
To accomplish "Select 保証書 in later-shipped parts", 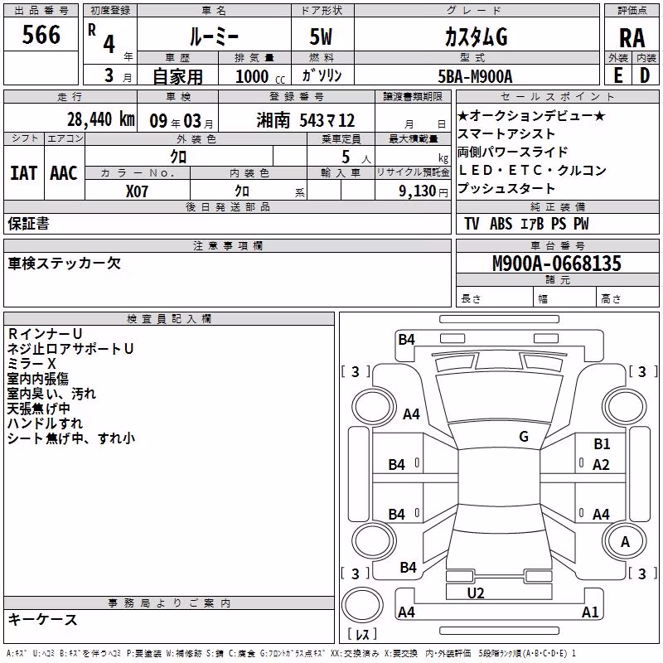I will coord(28,223).
